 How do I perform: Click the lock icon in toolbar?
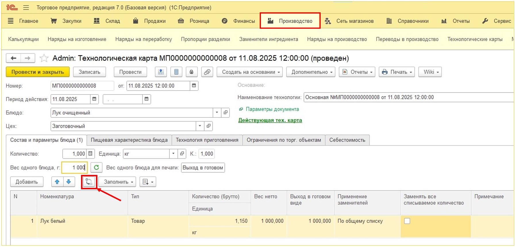point(191,72)
